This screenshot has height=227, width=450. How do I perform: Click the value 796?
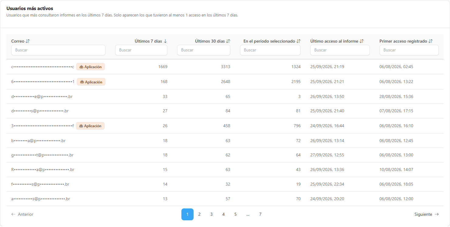coord(297,126)
